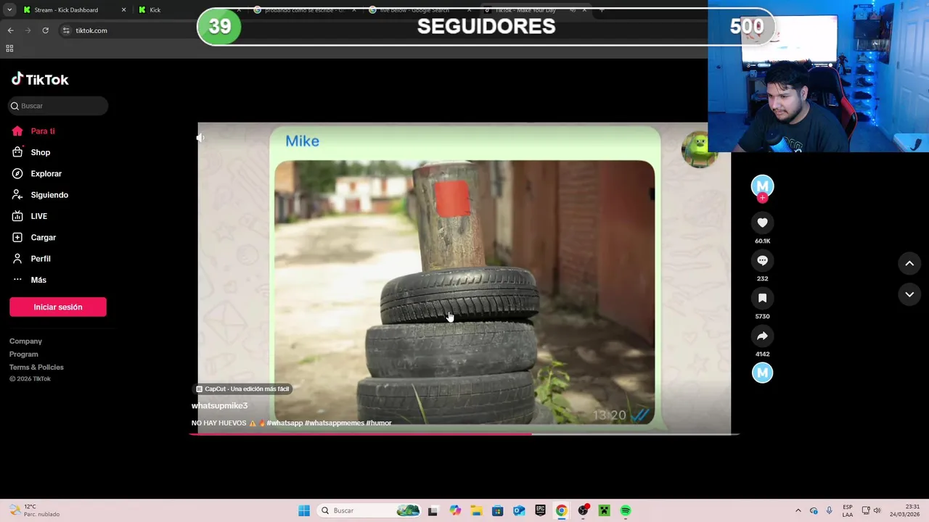Image resolution: width=929 pixels, height=522 pixels.
Task: Open the ESP LAA language switcher
Action: pos(848,510)
